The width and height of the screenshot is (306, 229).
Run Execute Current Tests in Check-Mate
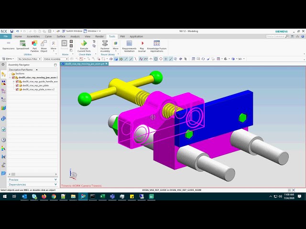(x=84, y=46)
